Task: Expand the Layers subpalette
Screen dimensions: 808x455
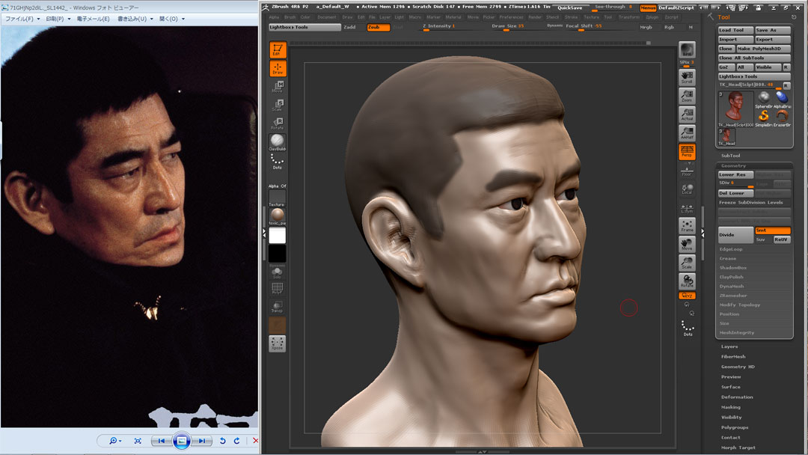Action: coord(729,346)
